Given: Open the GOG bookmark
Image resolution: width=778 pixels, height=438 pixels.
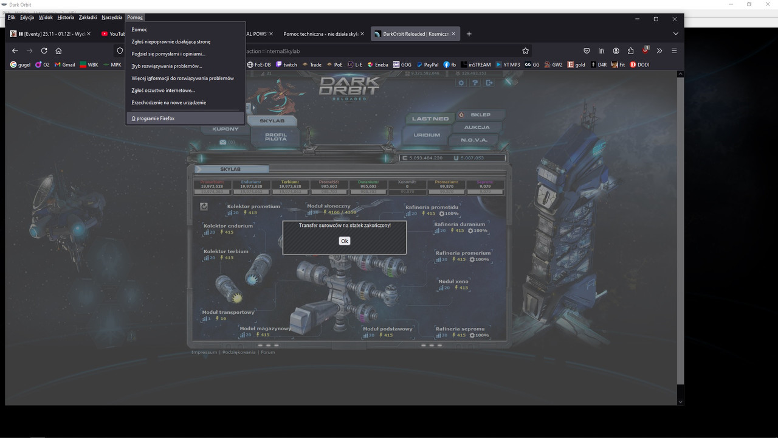Looking at the screenshot, I should (402, 64).
